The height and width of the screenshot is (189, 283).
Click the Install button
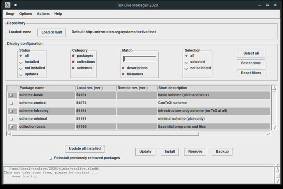pyautogui.click(x=170, y=152)
